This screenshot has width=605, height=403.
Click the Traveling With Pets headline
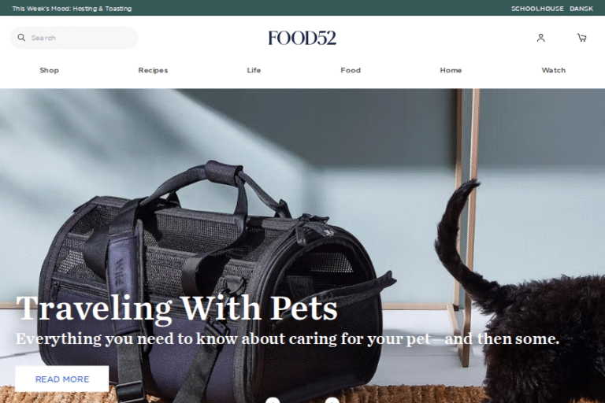pos(177,308)
